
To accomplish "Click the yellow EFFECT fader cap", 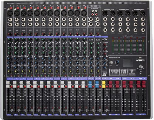I will 104,84.
